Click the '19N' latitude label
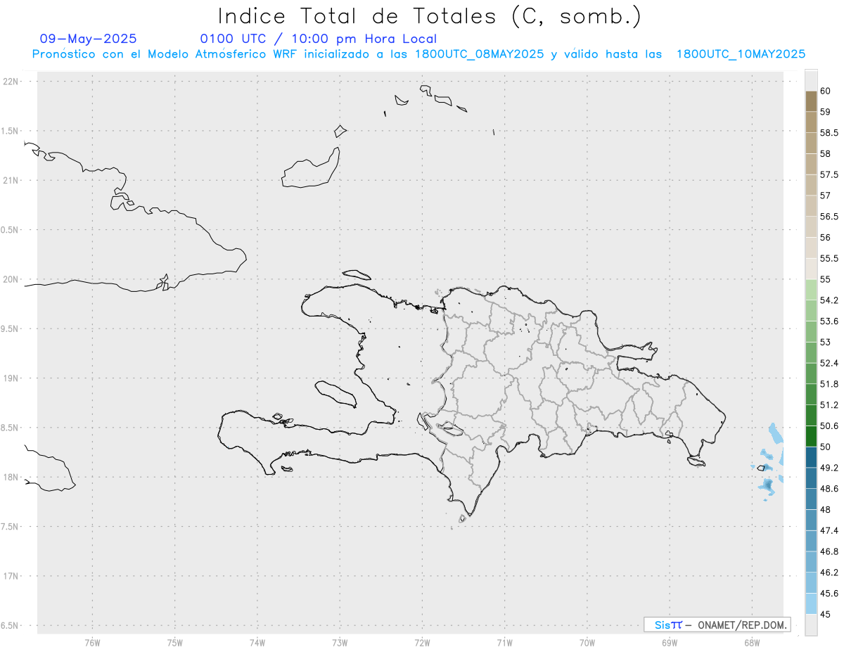 coord(11,378)
